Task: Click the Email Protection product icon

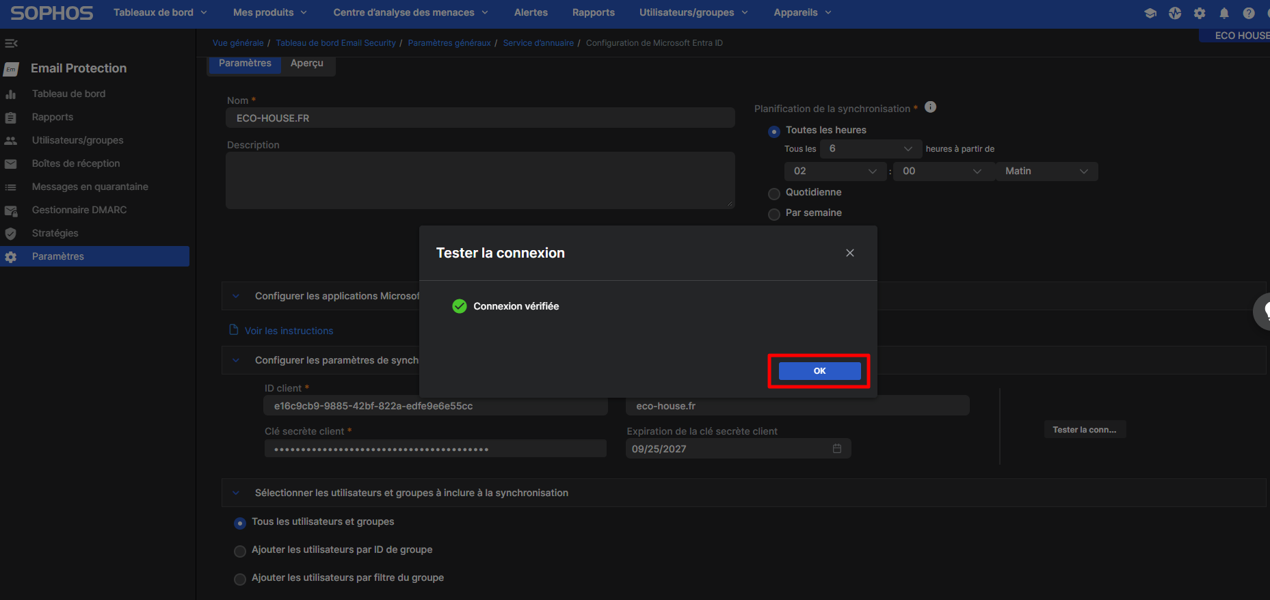Action: (11, 69)
